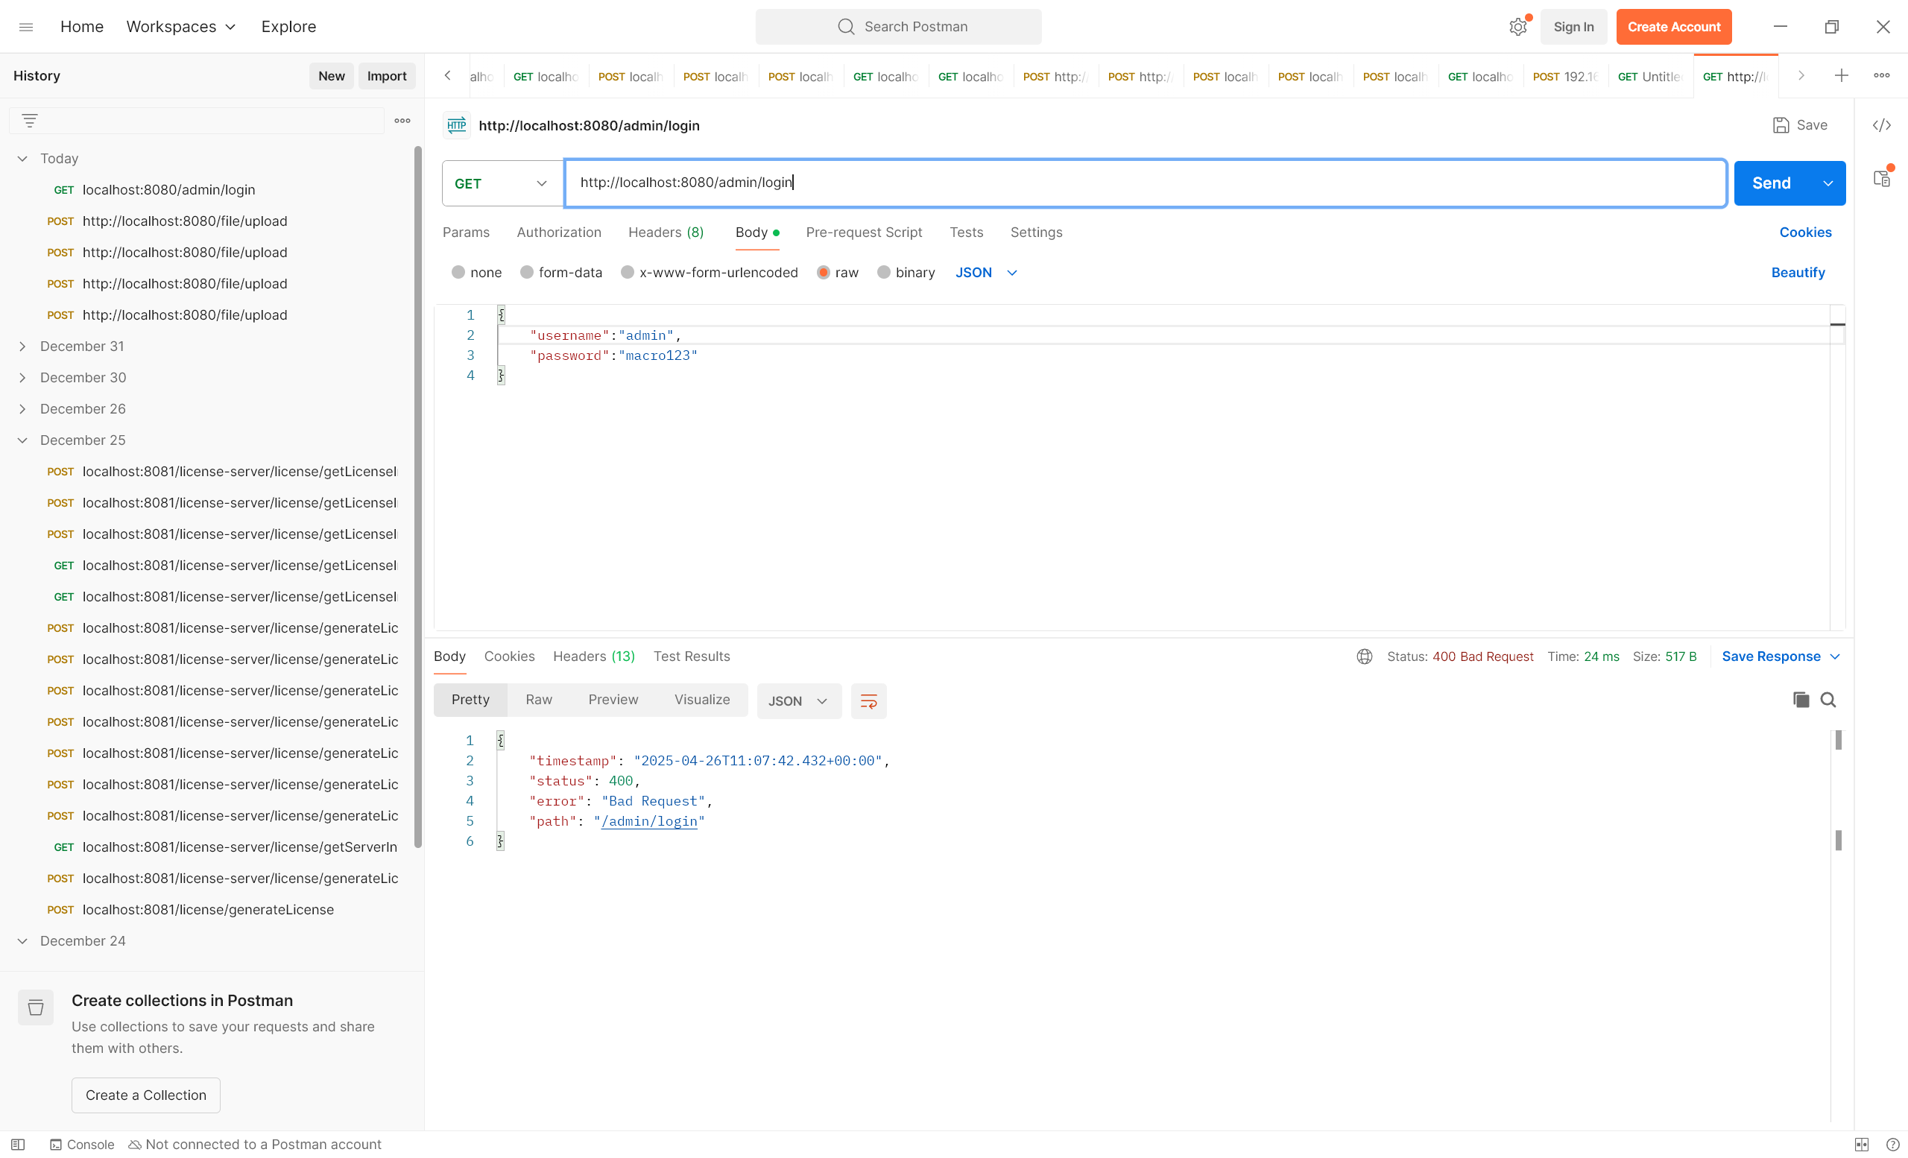Screen dimensions: 1908x1158
Task: Switch to the Authorization tab
Action: [x=559, y=232]
